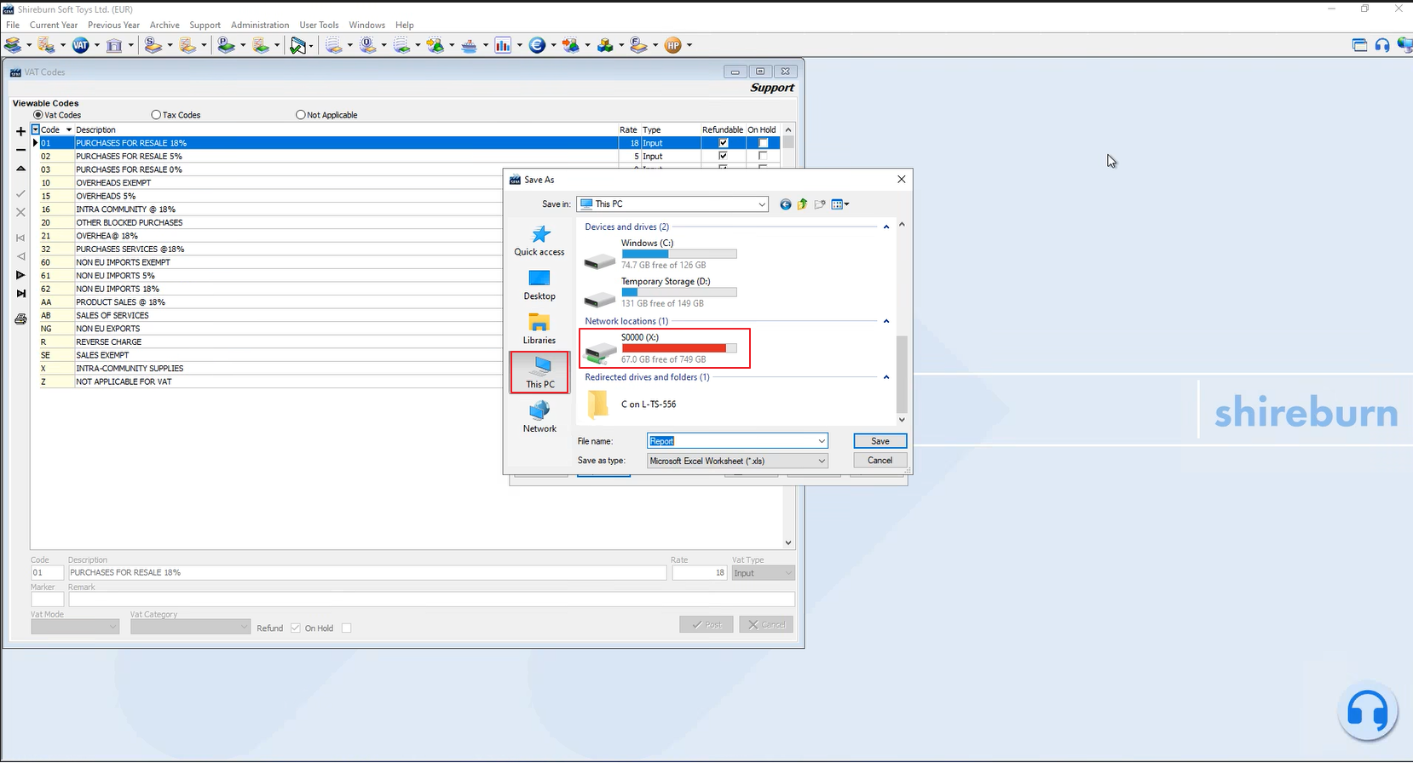Cancel the Save As dialog
Viewport: 1413px width, 763px height.
click(x=880, y=460)
